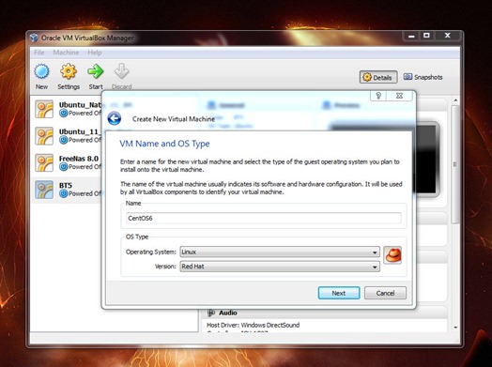Click the details pane scroll down arrow

455,328
